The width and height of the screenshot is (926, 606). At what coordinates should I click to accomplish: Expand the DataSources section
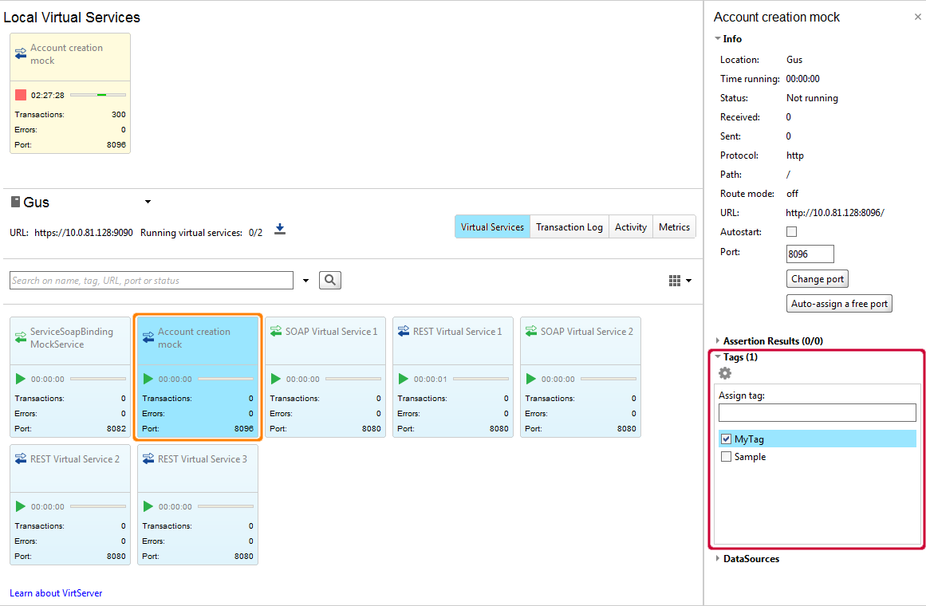click(x=717, y=558)
